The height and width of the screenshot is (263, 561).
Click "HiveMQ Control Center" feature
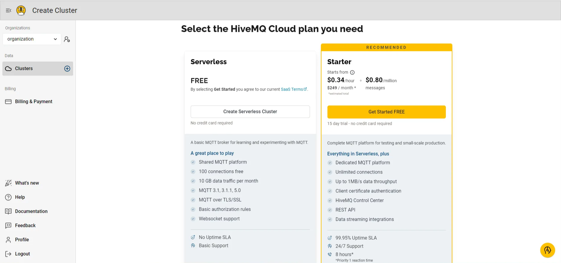pyautogui.click(x=359, y=200)
